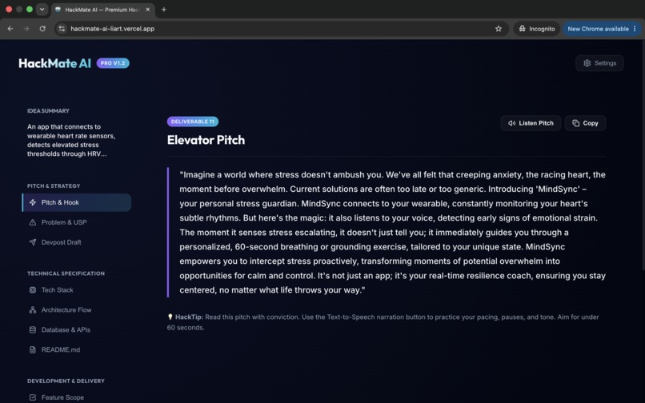Select the HackMate AI browser tab
This screenshot has height=403, width=645.
103,10
